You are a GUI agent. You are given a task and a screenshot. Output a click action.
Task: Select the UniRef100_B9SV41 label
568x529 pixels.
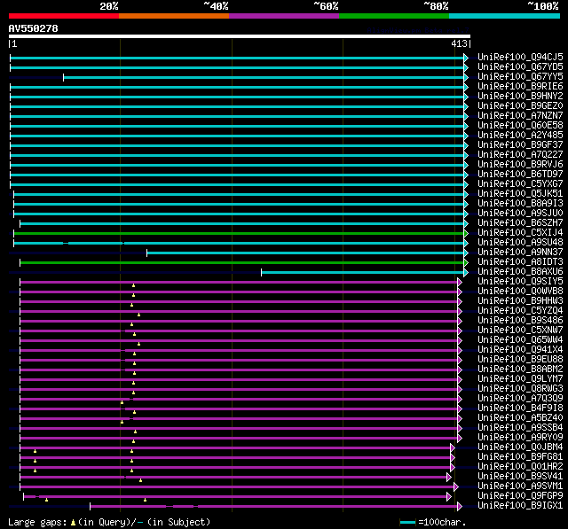pyautogui.click(x=520, y=477)
